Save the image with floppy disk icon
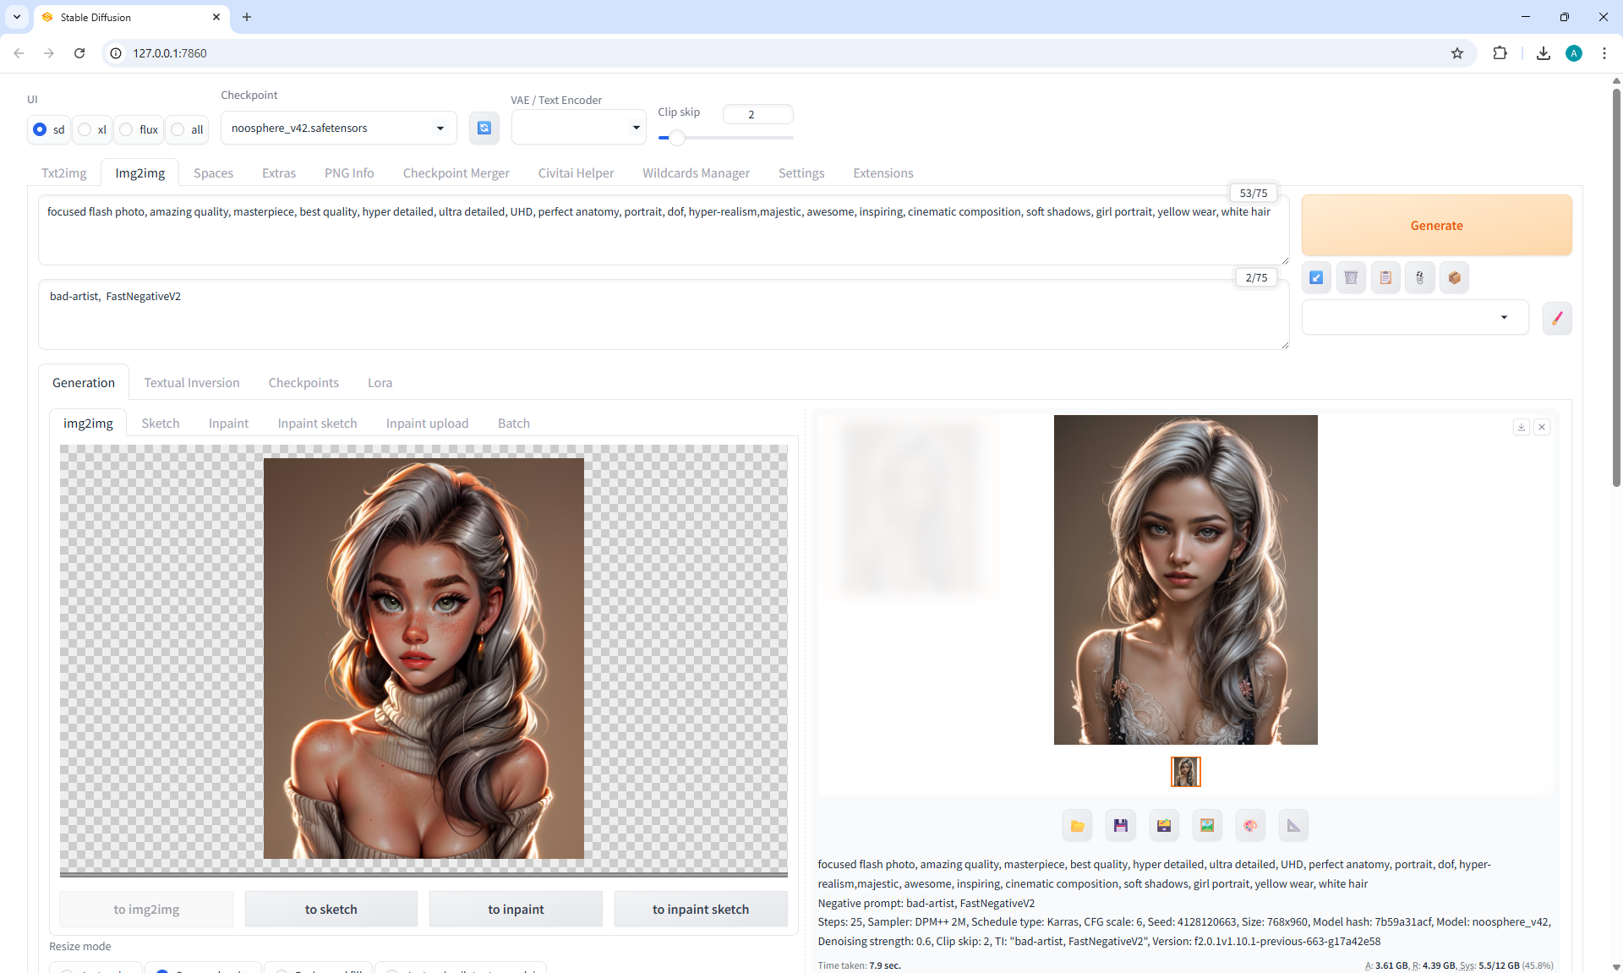Screen dimensions: 1623x973 coord(1120,825)
